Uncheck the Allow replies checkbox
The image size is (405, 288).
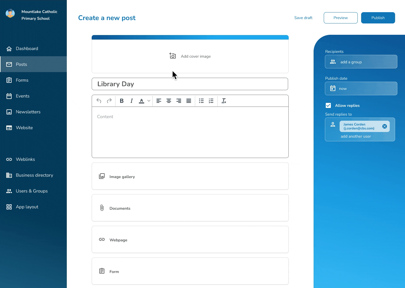click(x=328, y=105)
